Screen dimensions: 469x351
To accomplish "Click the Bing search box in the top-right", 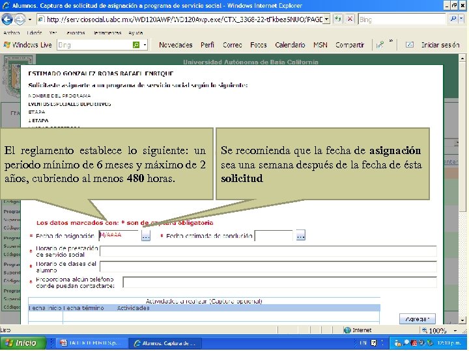I will [x=402, y=19].
